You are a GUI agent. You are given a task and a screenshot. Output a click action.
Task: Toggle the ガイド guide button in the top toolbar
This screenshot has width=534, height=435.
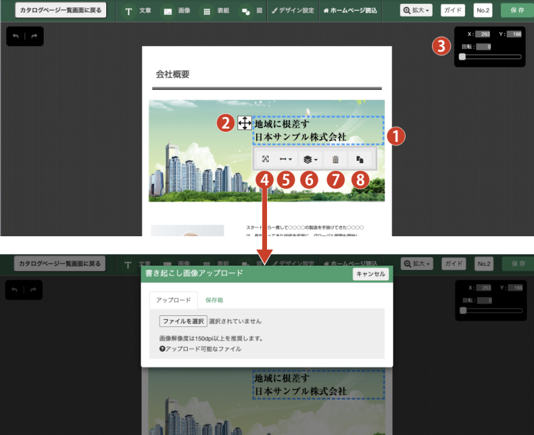pos(453,10)
